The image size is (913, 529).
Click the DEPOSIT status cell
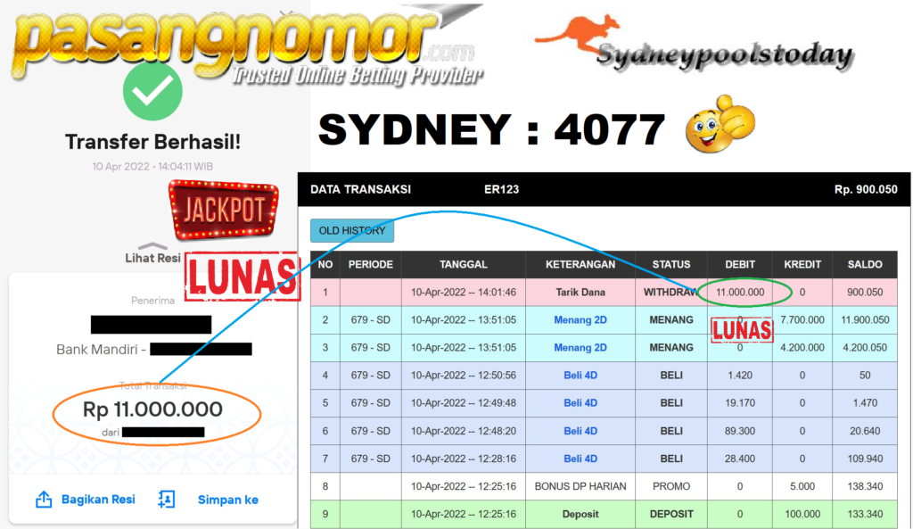[670, 514]
